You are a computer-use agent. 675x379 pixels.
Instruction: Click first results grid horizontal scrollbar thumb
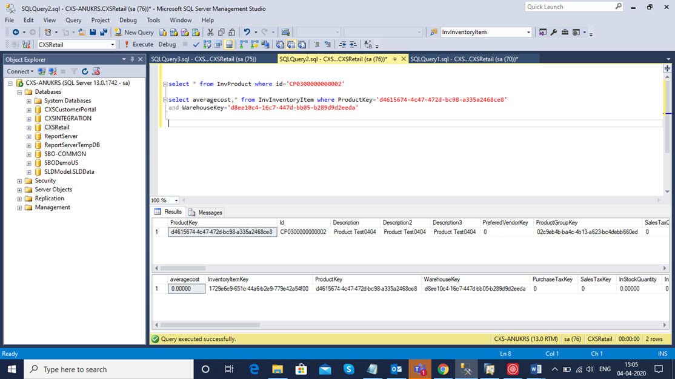(x=182, y=268)
